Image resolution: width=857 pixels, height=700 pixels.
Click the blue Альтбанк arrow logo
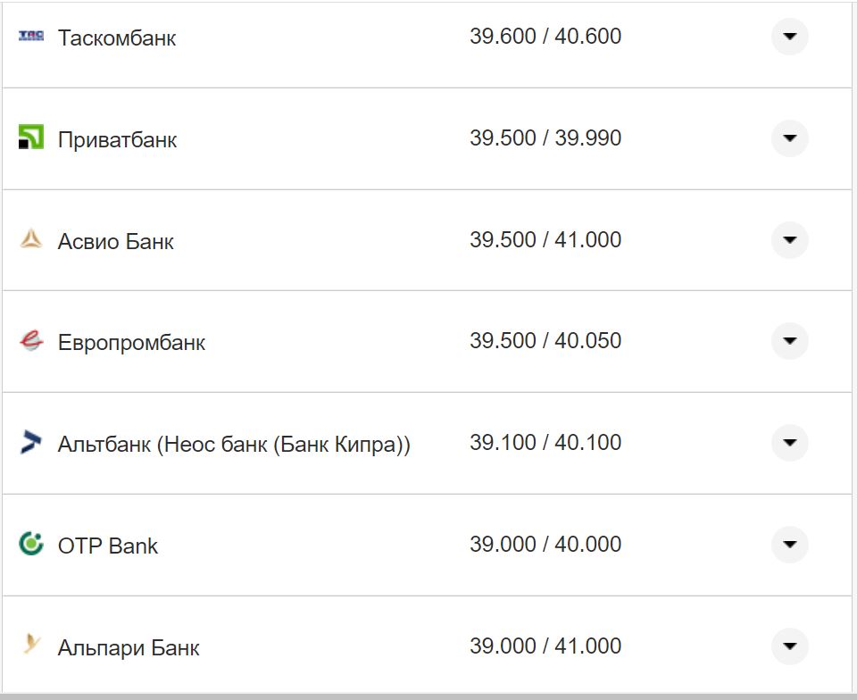[31, 442]
